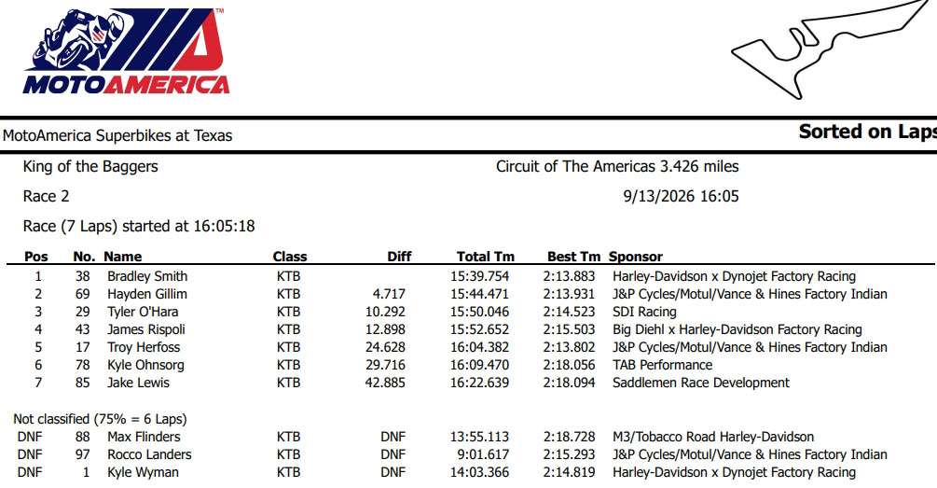This screenshot has height=488, width=937.
Task: Select James Rispoli's rider name
Action: pos(145,329)
